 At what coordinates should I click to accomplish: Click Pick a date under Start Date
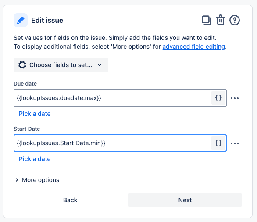click(x=35, y=159)
